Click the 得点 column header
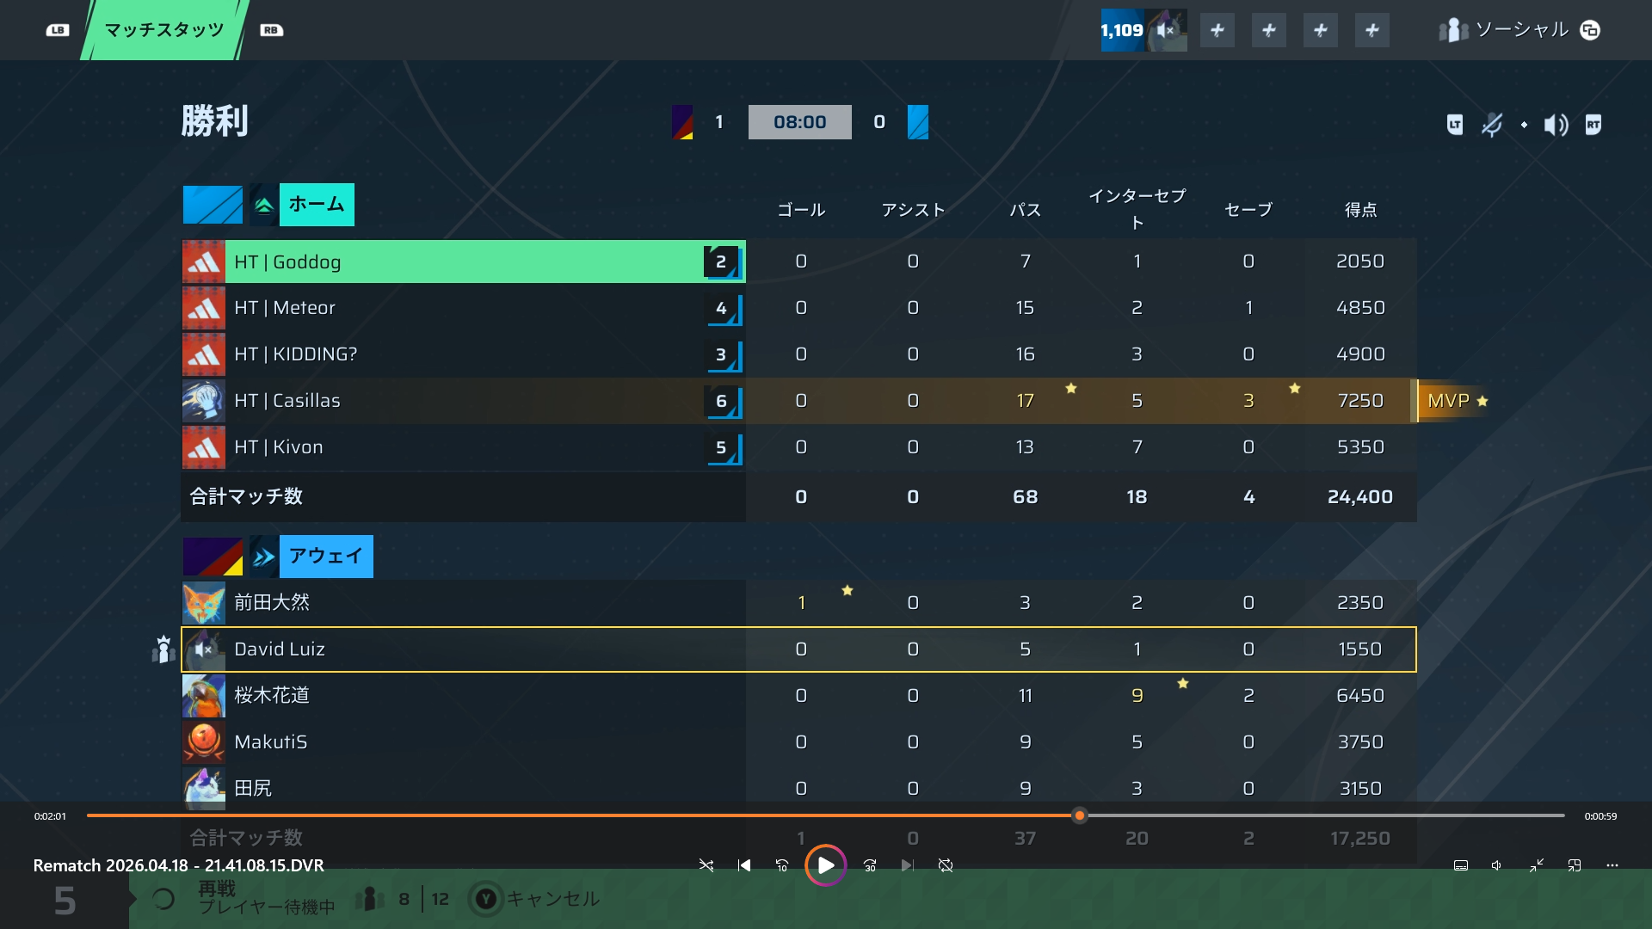This screenshot has height=929, width=1652. point(1360,210)
